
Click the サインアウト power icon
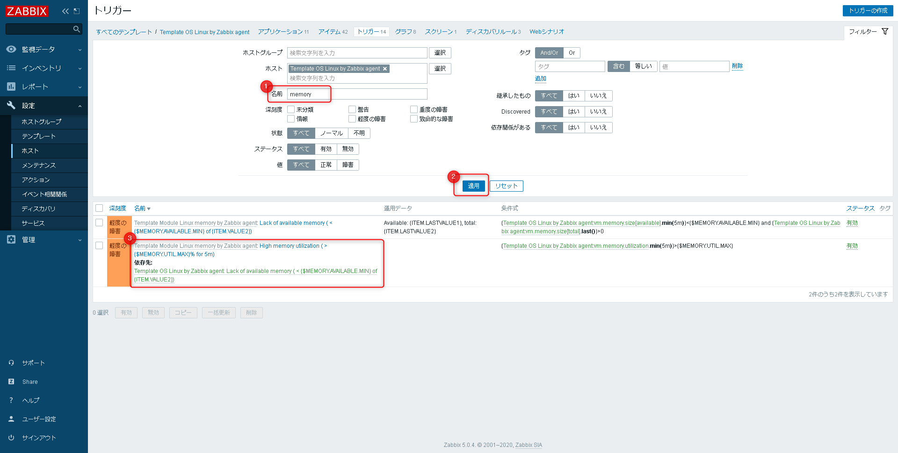[x=11, y=438]
